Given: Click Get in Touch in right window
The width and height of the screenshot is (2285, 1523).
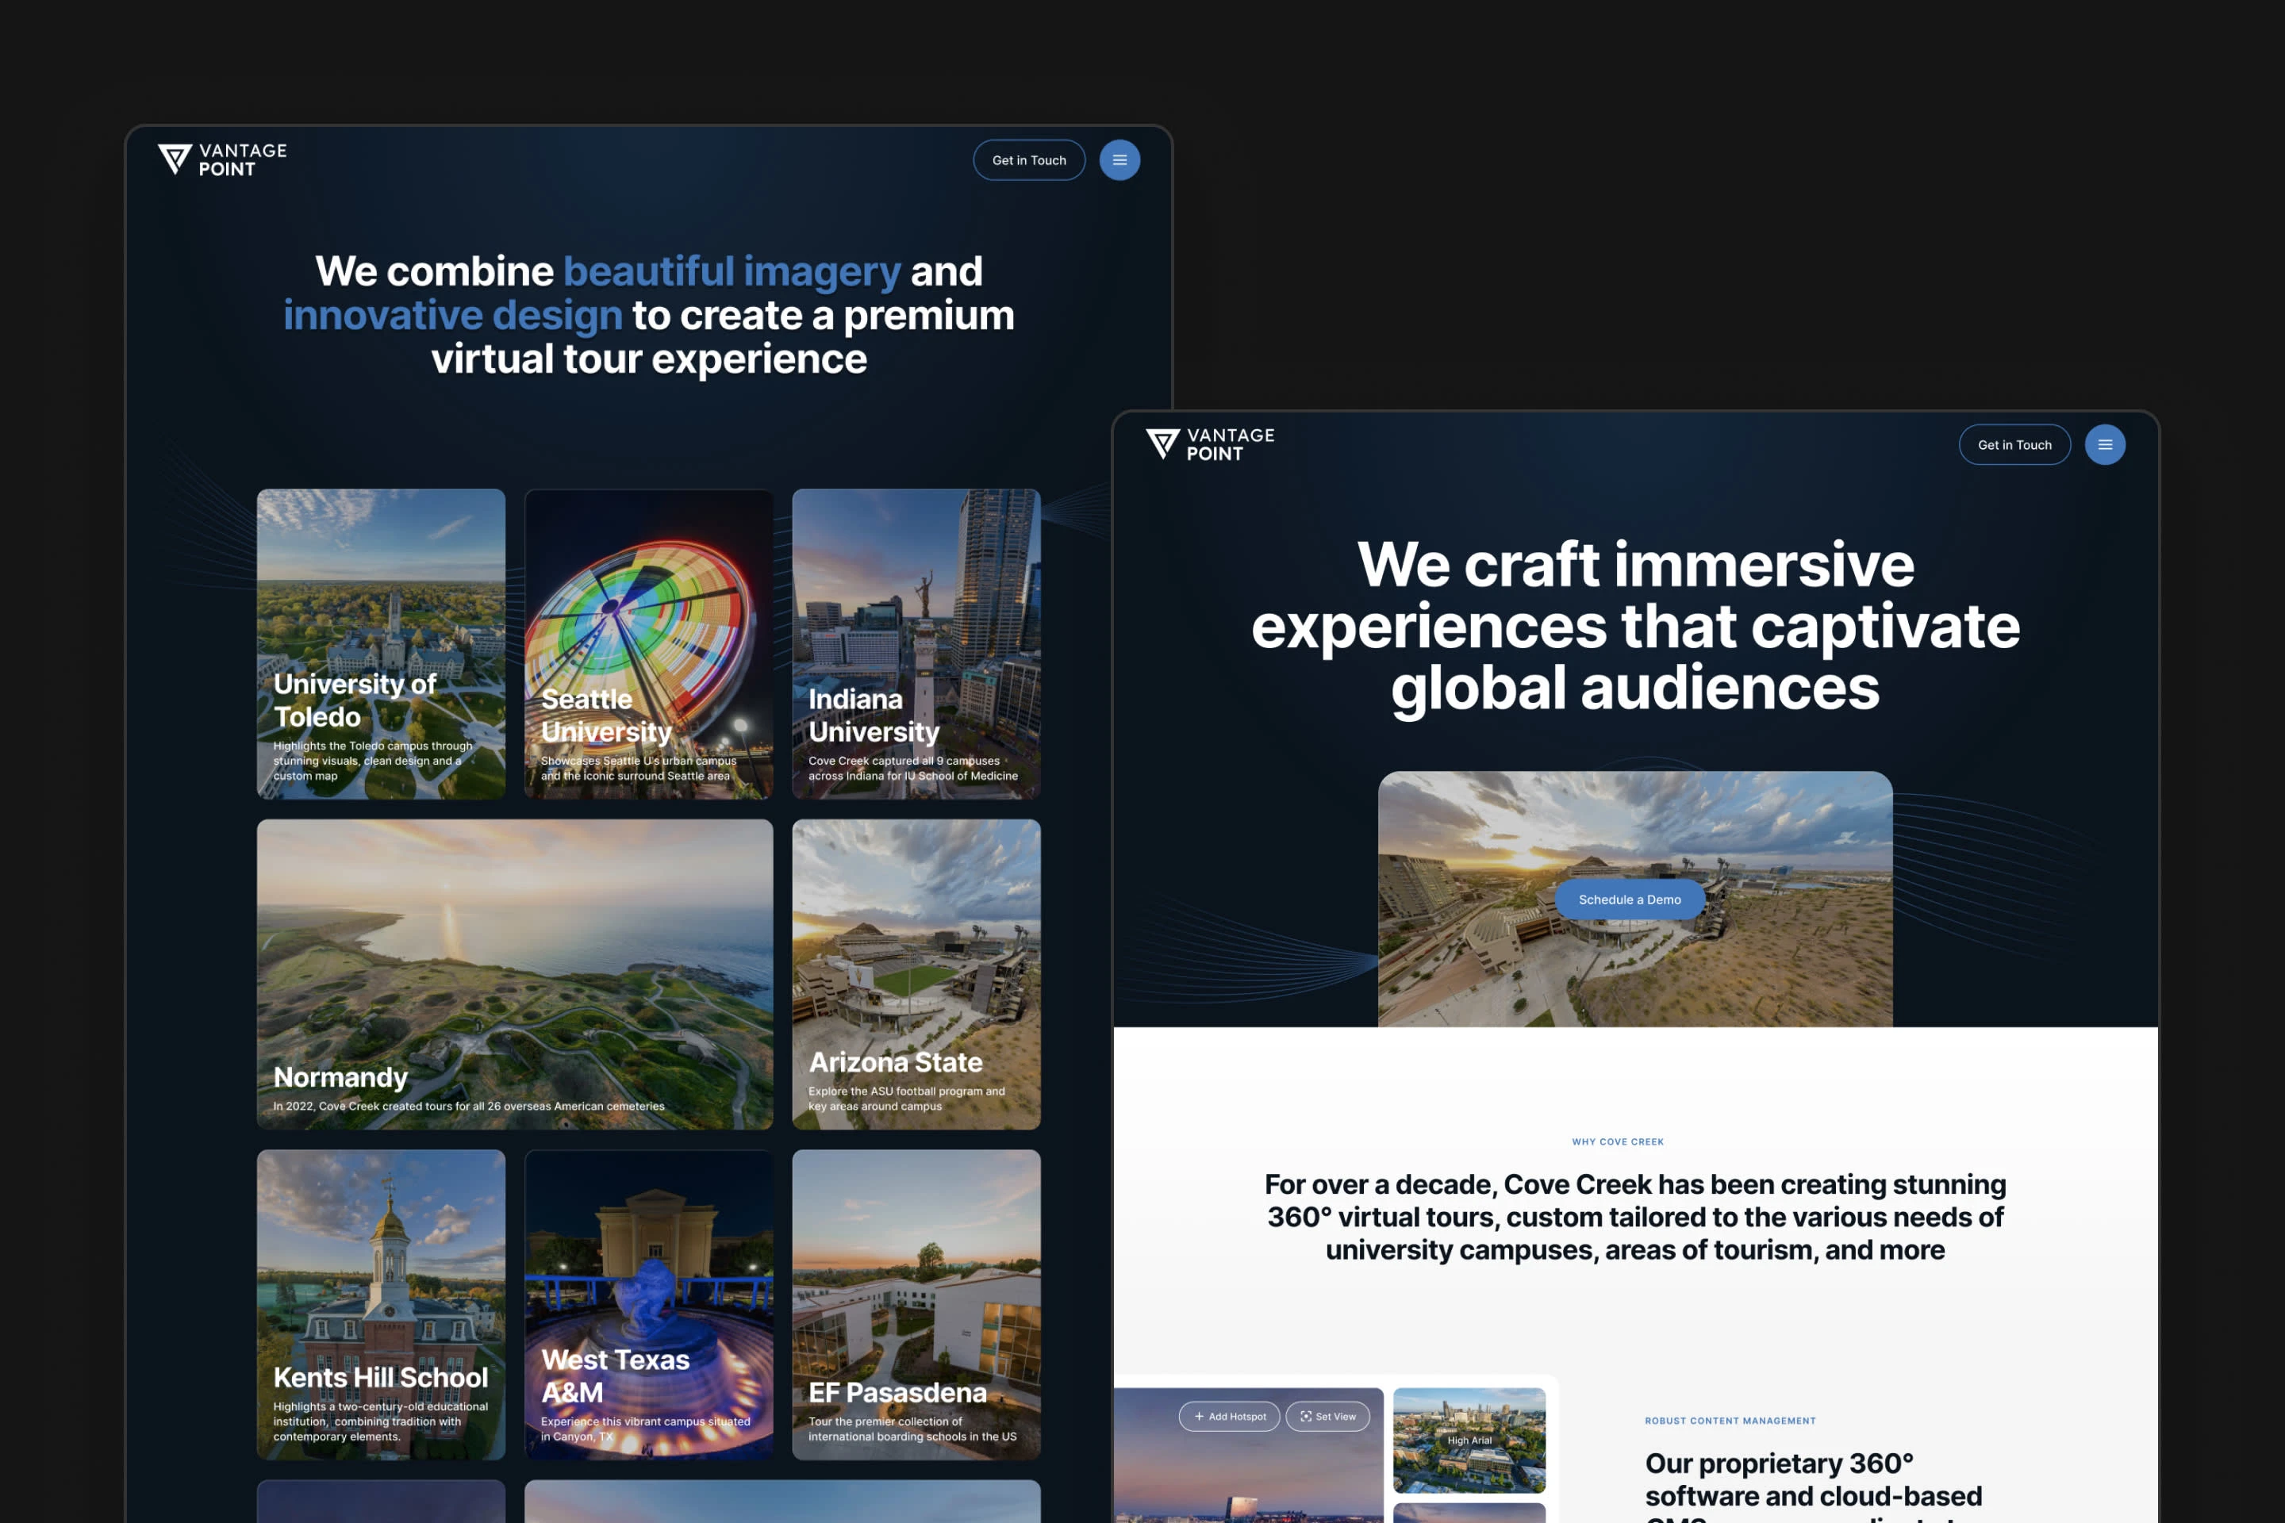Looking at the screenshot, I should pyautogui.click(x=2014, y=445).
